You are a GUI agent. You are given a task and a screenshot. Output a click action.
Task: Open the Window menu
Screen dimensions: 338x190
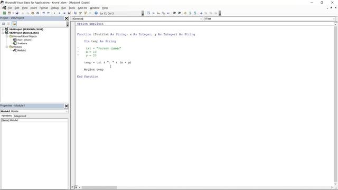pyautogui.click(x=95, y=8)
